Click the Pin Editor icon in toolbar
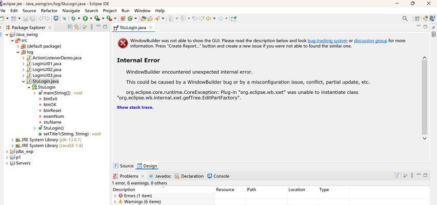 pos(233,18)
